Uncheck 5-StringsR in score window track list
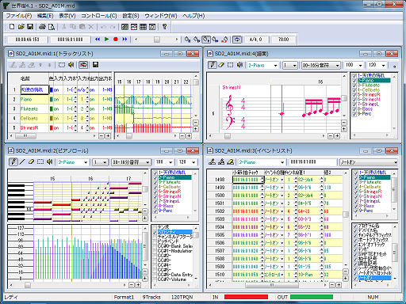The width and height of the screenshot is (406, 304). click(354, 95)
